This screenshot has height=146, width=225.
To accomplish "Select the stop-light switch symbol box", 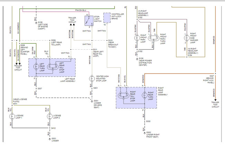I will click(x=89, y=21).
